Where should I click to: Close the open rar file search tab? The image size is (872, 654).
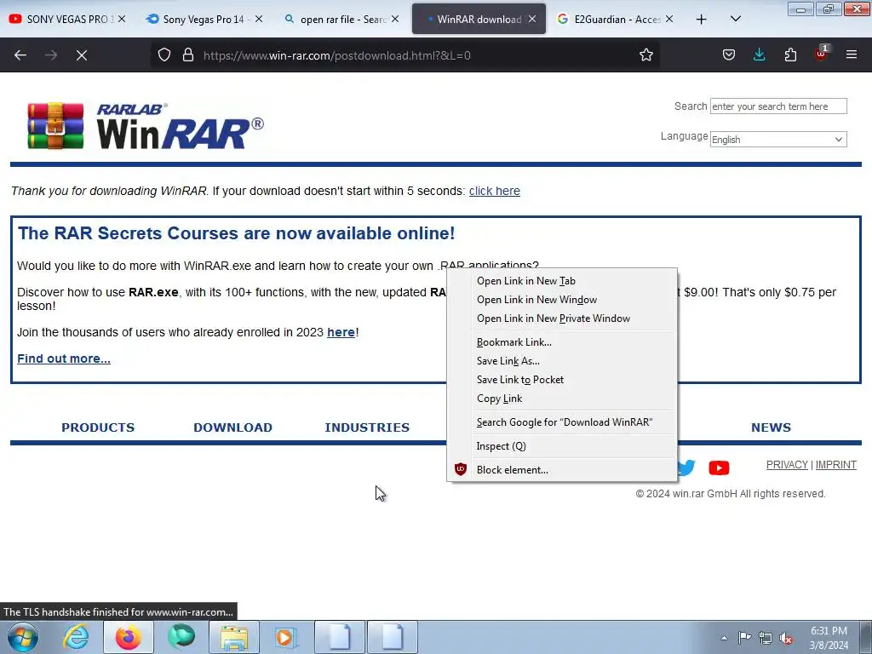tap(395, 20)
